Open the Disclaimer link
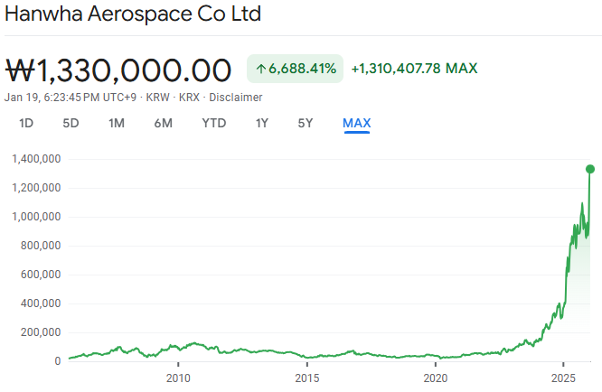 pos(235,97)
